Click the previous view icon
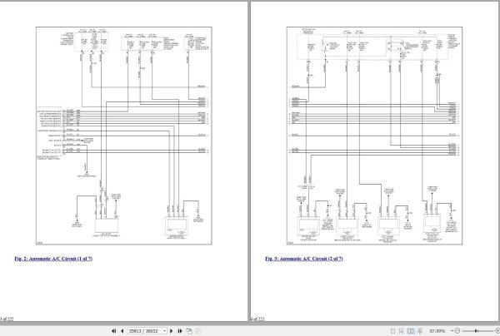500x336 pixels. click(189, 331)
